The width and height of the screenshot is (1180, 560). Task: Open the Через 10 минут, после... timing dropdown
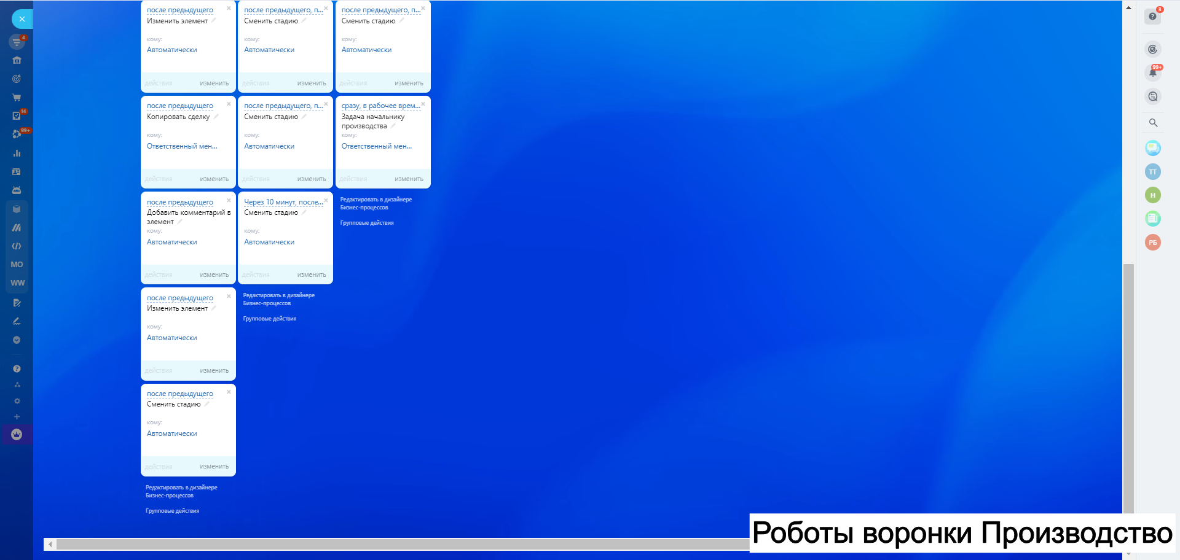283,202
